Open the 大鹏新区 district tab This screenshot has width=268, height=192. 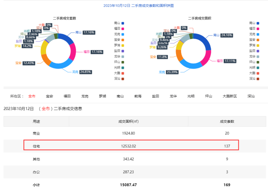230,96
